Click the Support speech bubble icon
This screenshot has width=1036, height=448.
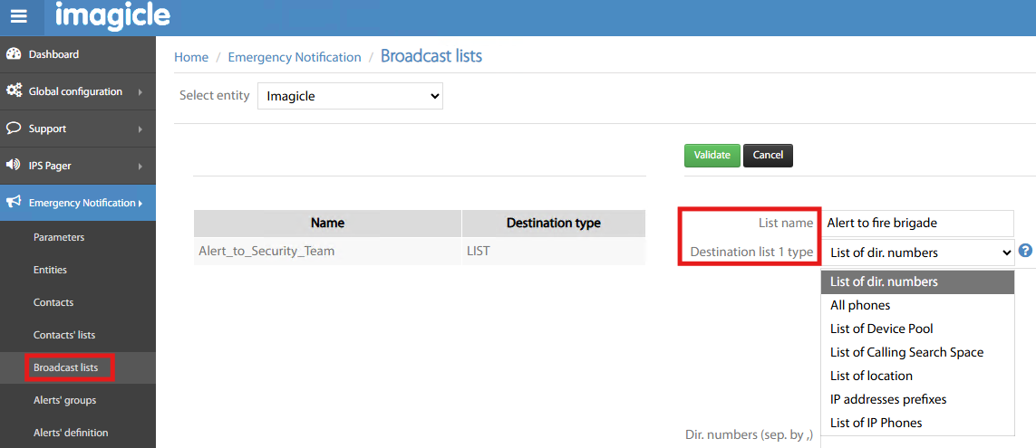pyautogui.click(x=14, y=129)
